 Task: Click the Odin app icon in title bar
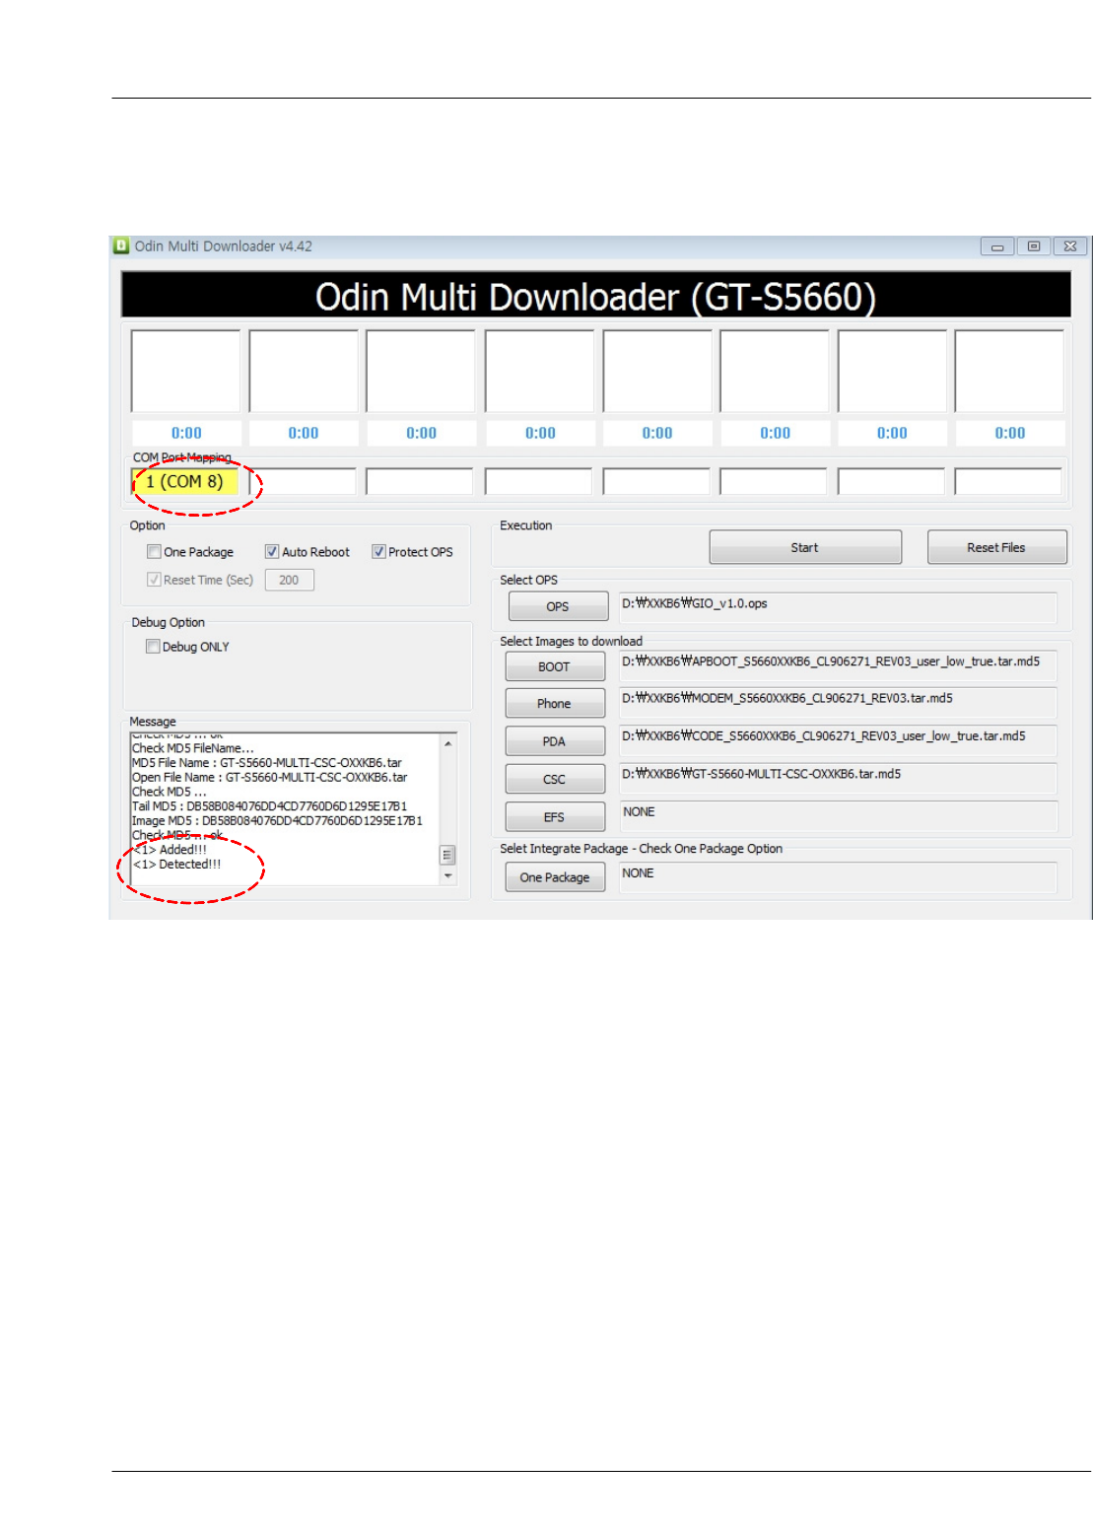point(121,245)
